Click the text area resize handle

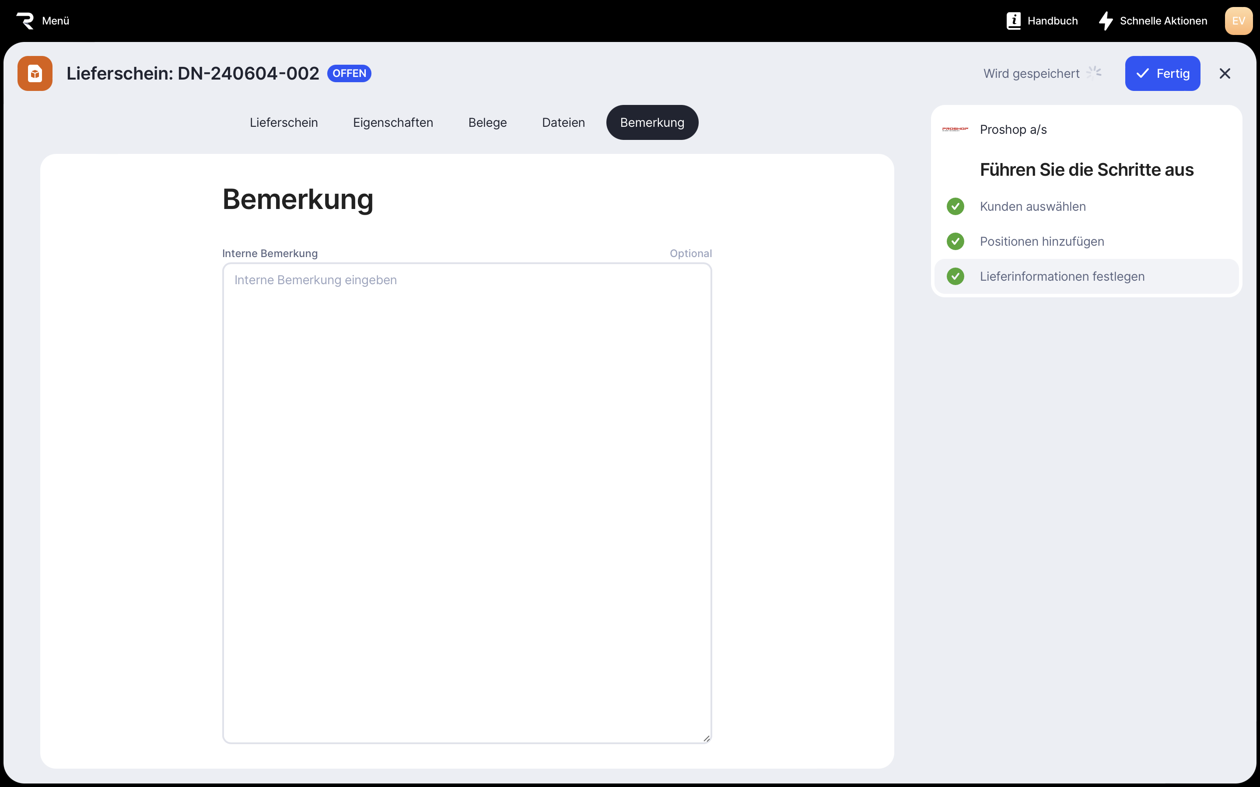pos(706,738)
